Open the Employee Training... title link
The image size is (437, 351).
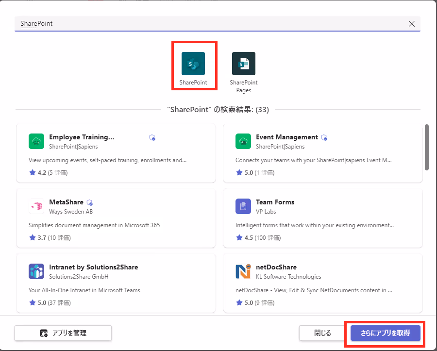[x=82, y=137]
